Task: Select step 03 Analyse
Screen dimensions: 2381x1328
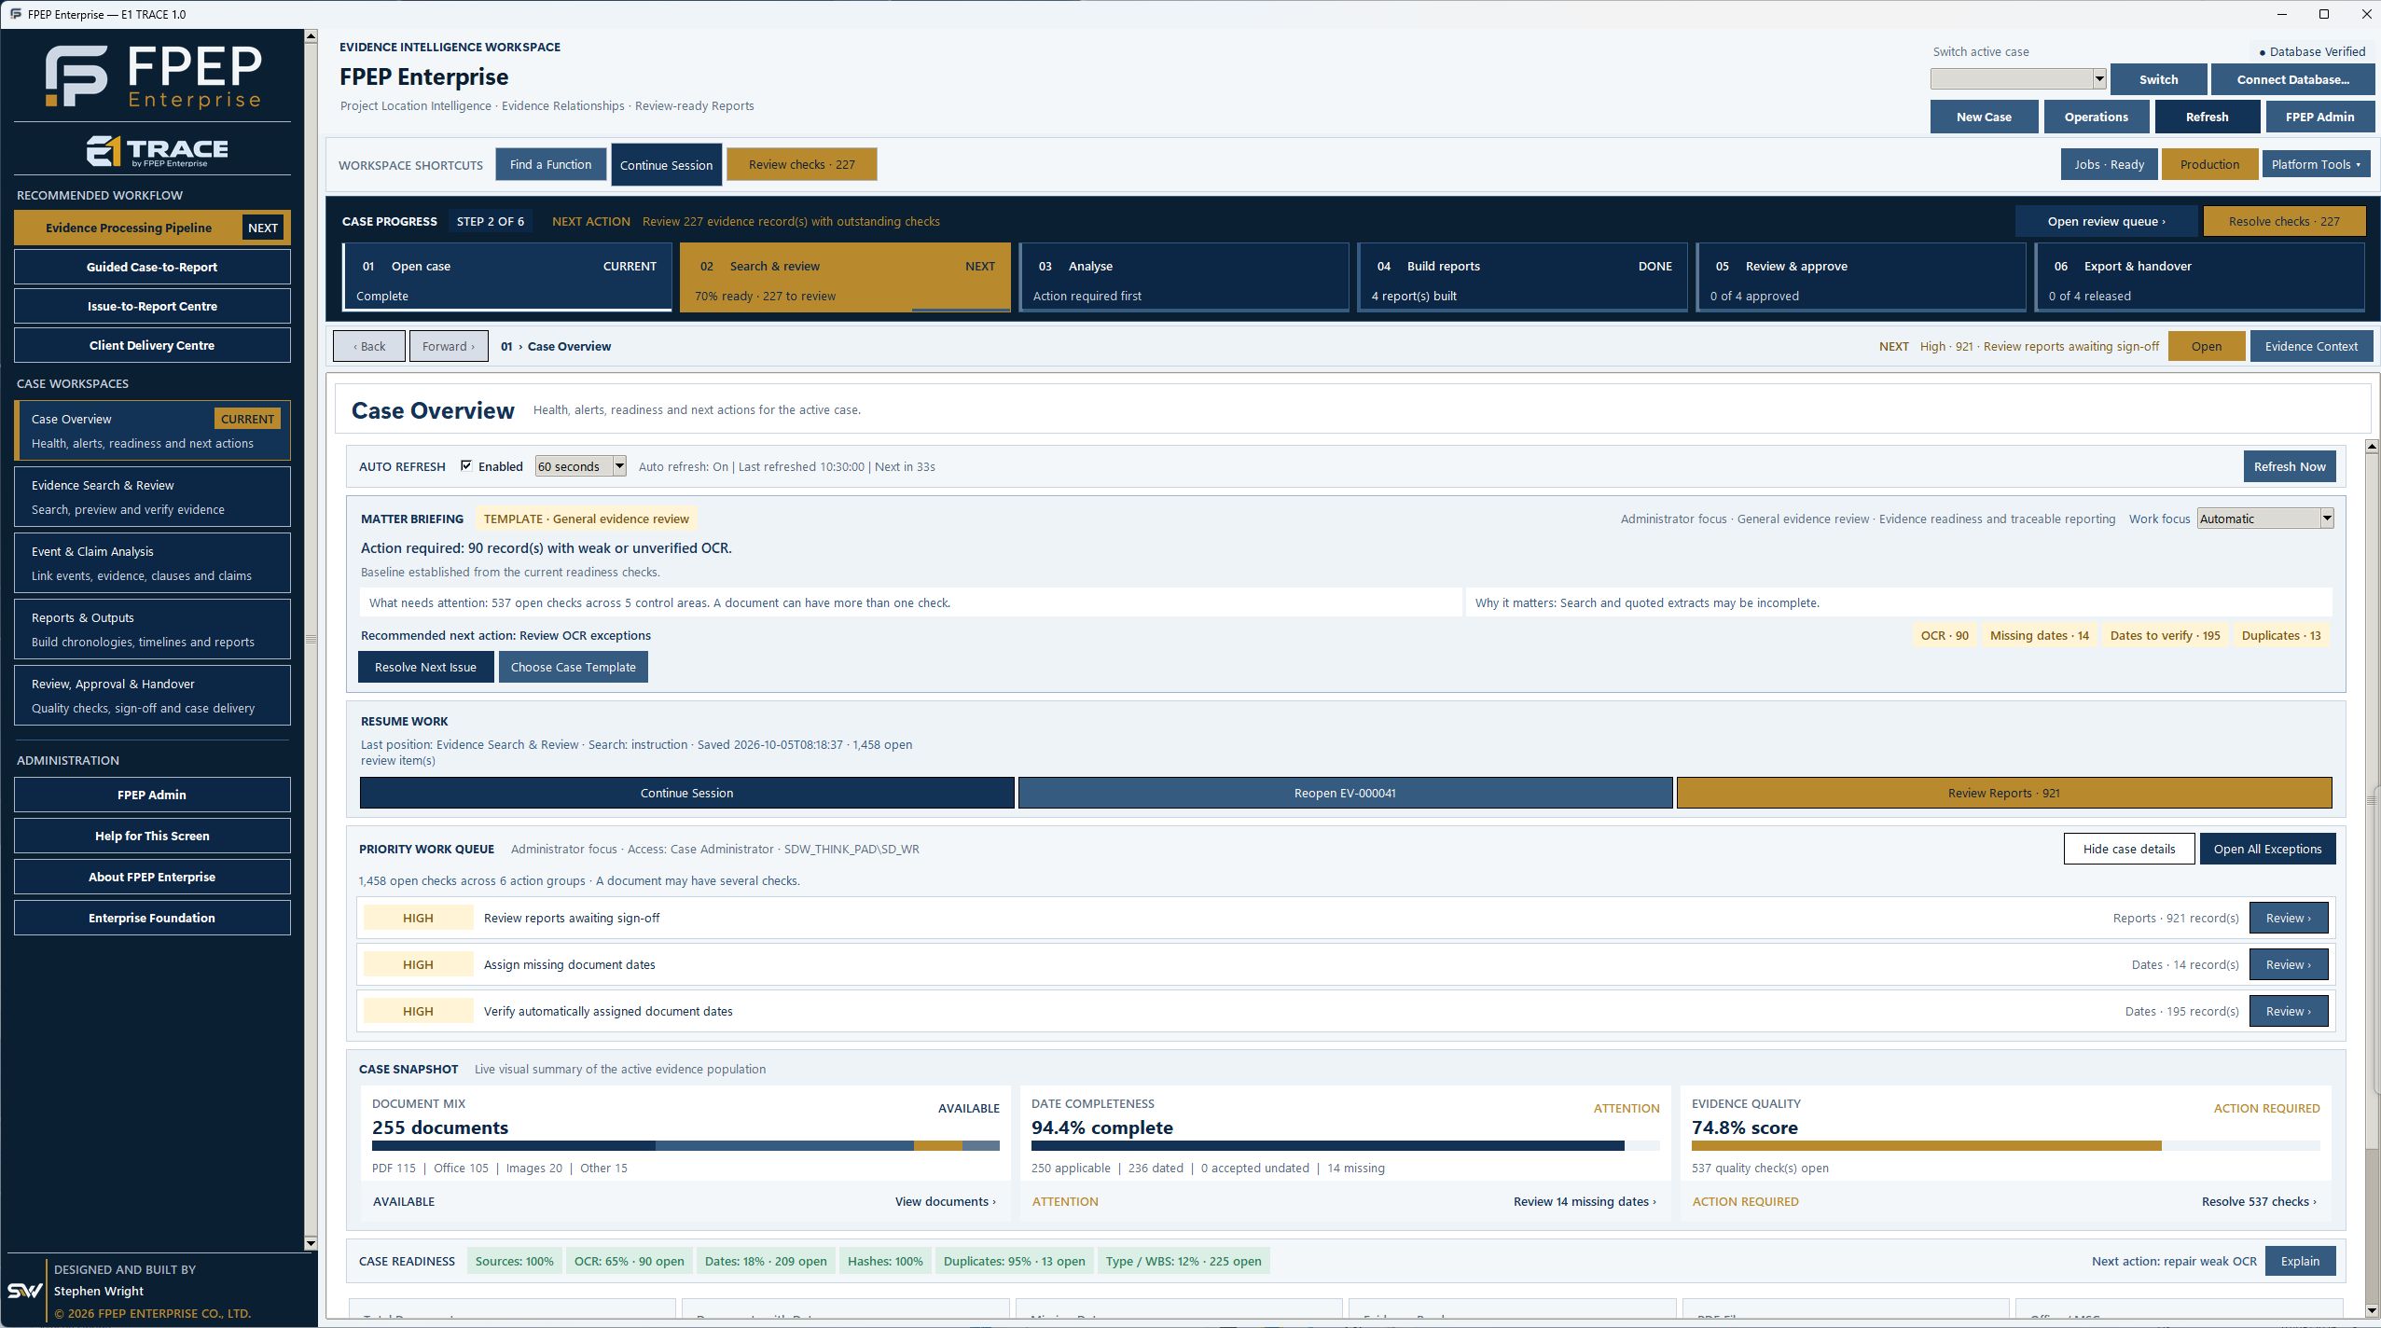Action: point(1184,277)
